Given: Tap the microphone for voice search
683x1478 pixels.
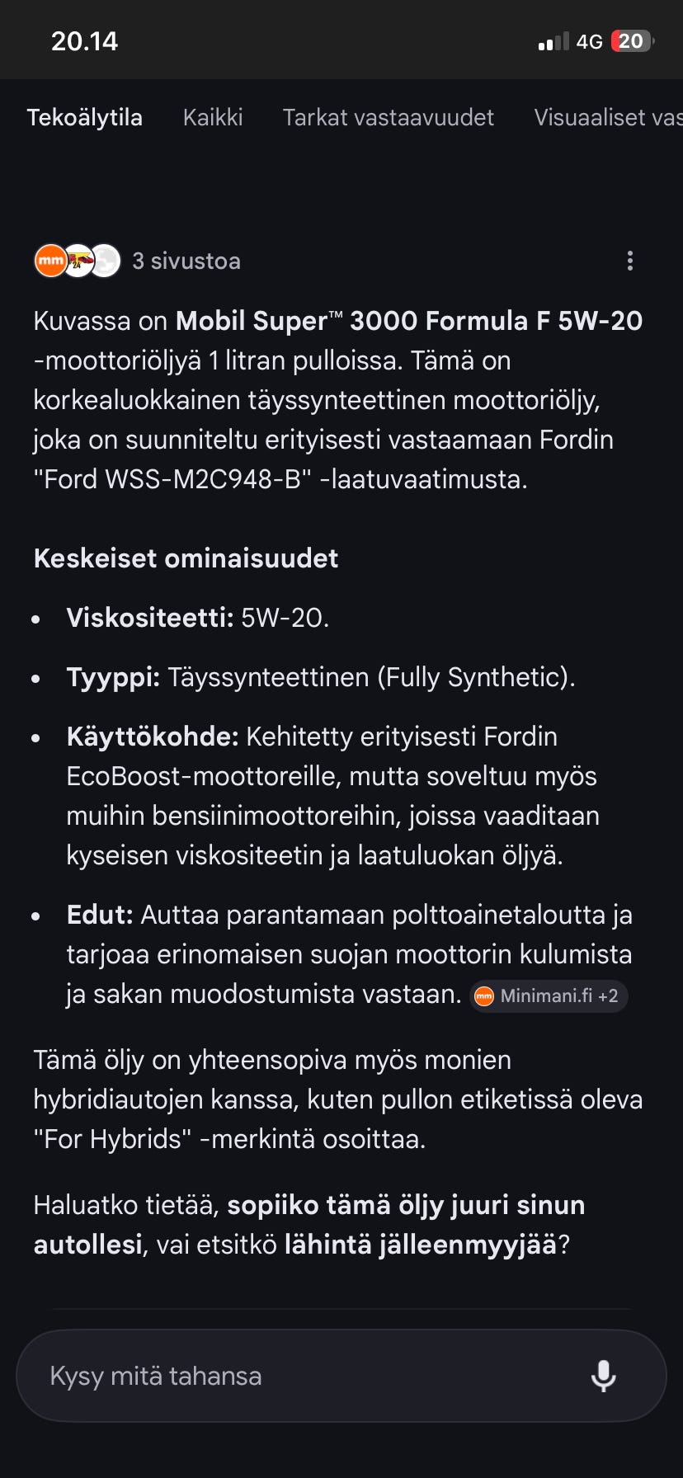Looking at the screenshot, I should click(605, 1375).
